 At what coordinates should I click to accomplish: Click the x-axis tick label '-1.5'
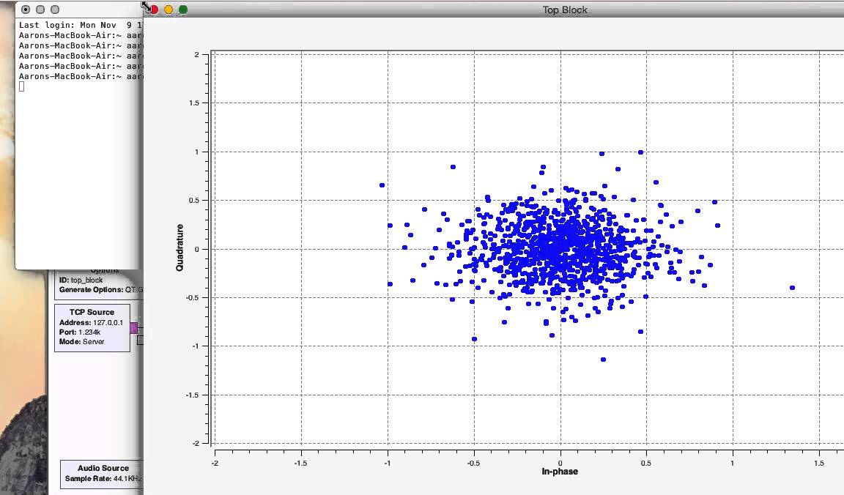(x=300, y=464)
